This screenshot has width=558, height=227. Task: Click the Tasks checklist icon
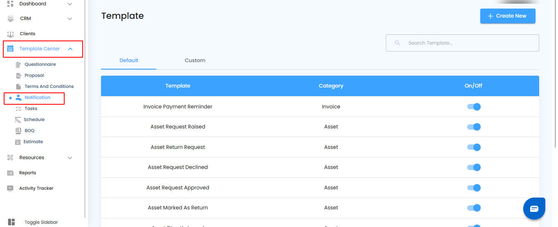[x=18, y=109]
